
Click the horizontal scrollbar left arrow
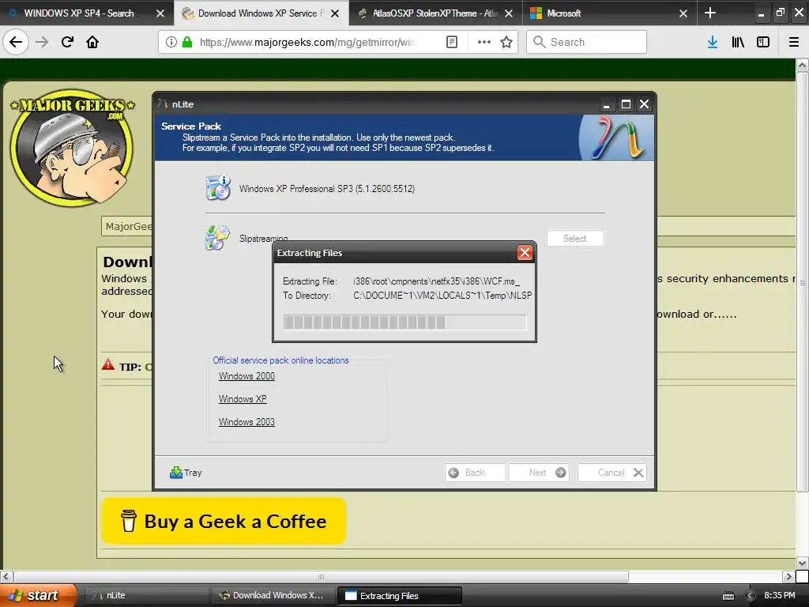coord(6,576)
